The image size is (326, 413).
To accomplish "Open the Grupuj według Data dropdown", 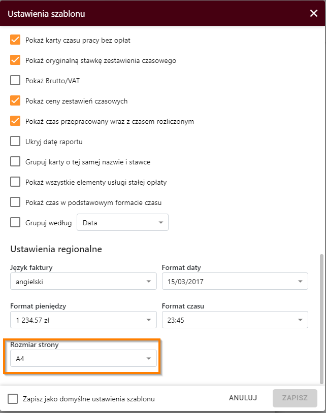I will [x=122, y=222].
